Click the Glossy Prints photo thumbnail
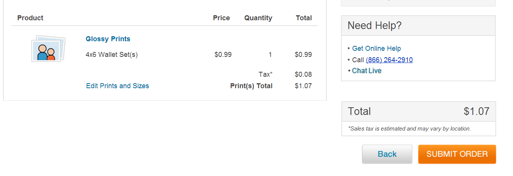This screenshot has height=176, width=513. pyautogui.click(x=48, y=48)
